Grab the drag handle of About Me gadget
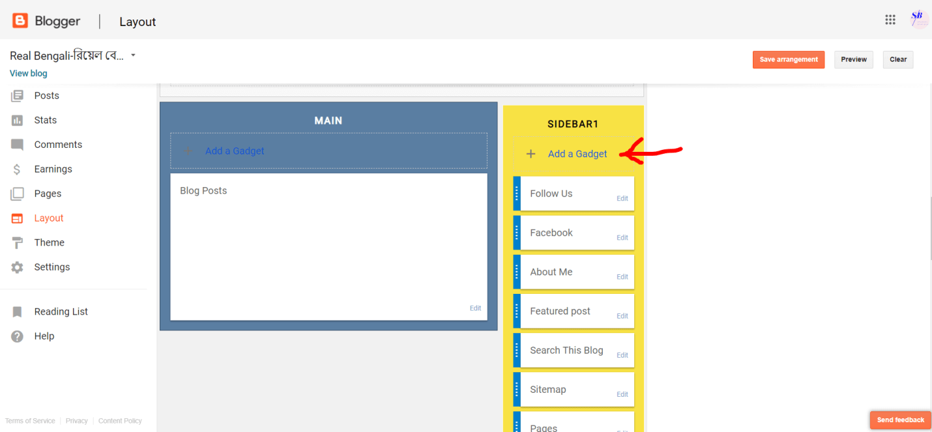 (x=517, y=272)
